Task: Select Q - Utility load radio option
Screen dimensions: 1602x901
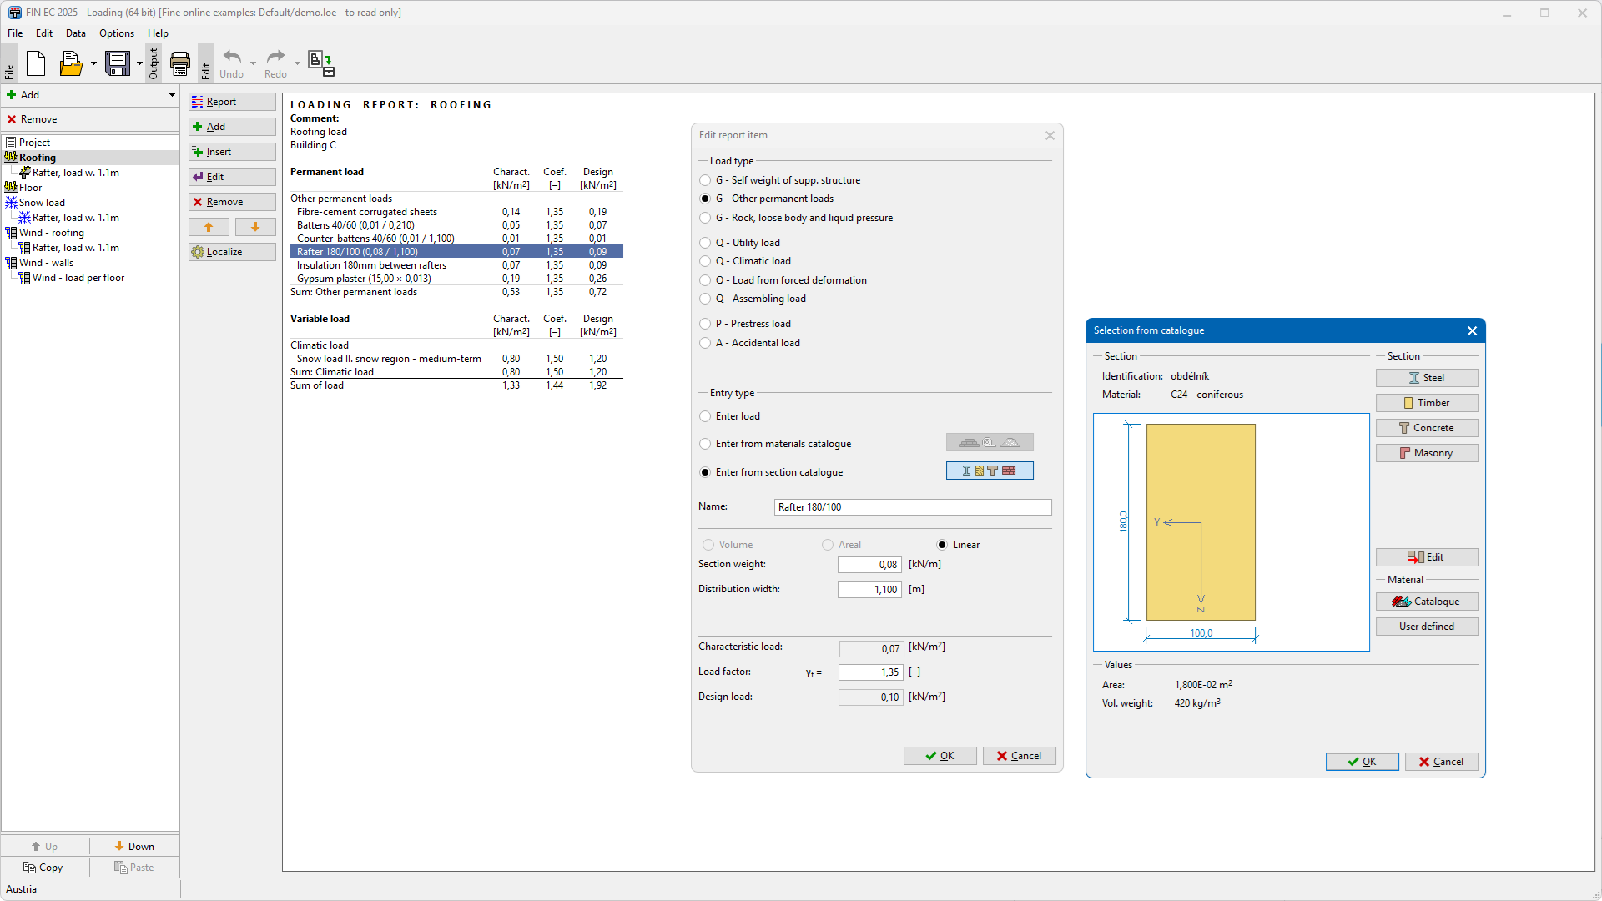Action: coord(706,243)
